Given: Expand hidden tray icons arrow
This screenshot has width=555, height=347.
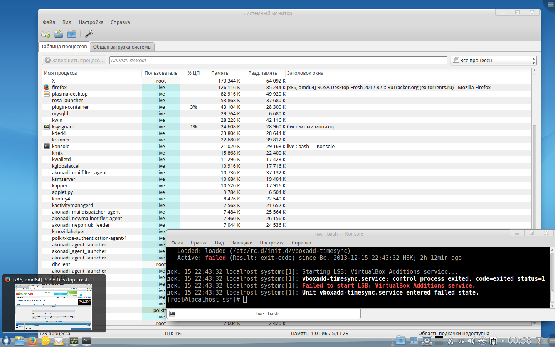Looking at the screenshot, I should [503, 341].
